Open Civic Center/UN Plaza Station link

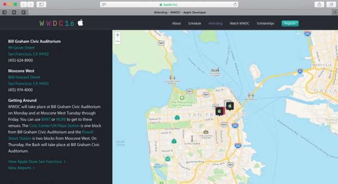(x=55, y=126)
